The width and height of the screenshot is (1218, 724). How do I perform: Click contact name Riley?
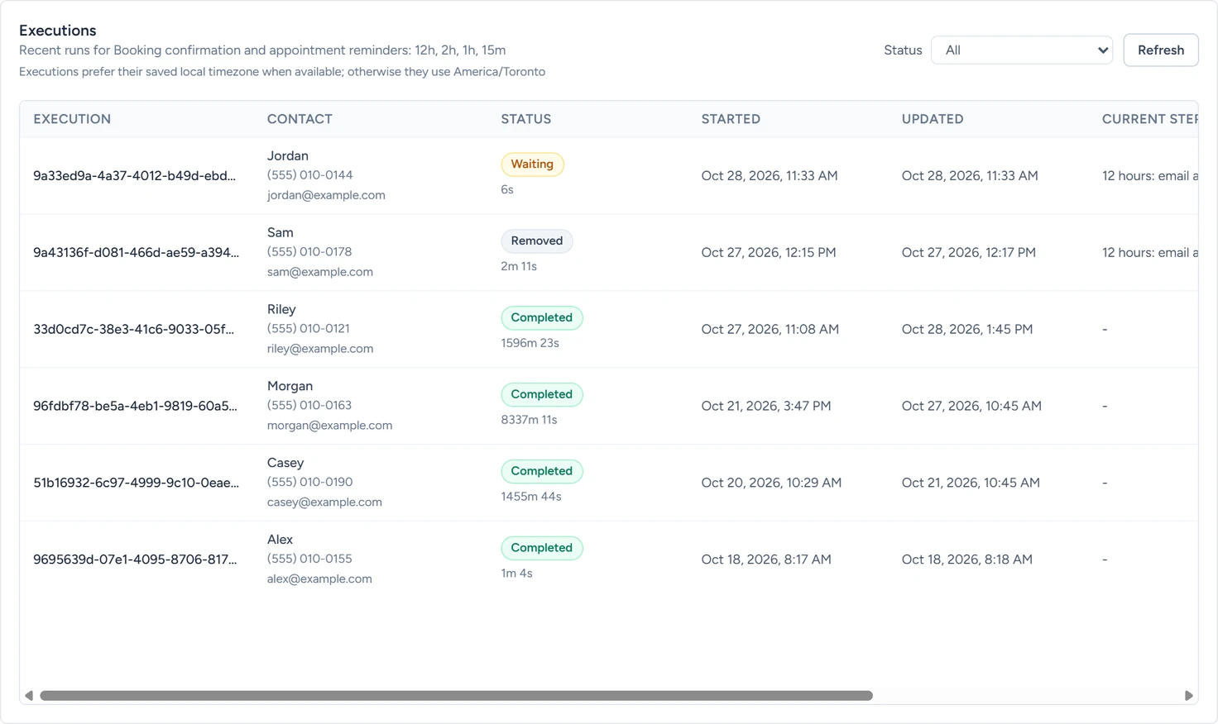tap(281, 310)
